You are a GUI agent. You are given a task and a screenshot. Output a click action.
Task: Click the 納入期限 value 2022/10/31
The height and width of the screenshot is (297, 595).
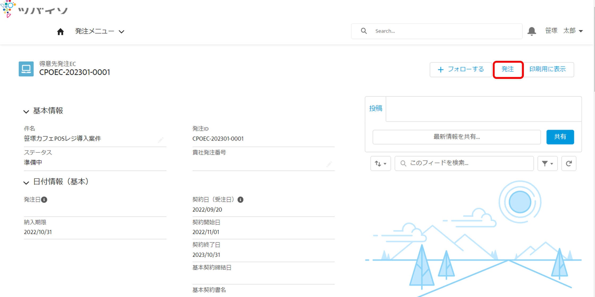pyautogui.click(x=38, y=232)
